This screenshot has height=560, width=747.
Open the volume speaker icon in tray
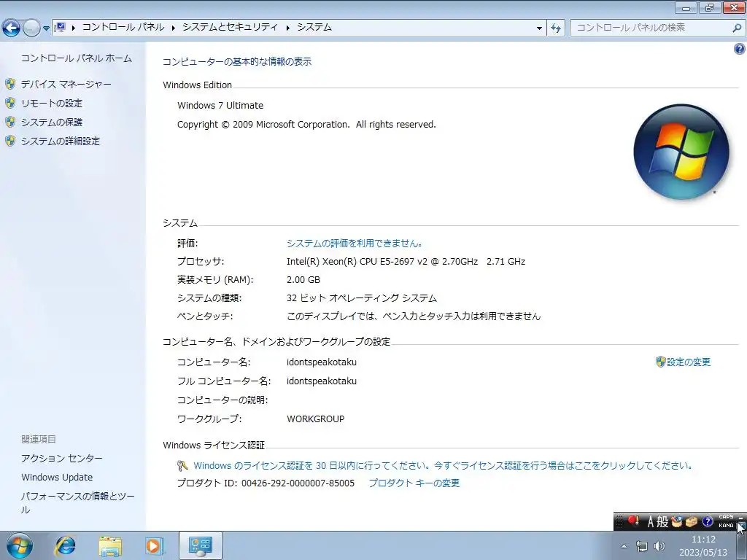659,546
